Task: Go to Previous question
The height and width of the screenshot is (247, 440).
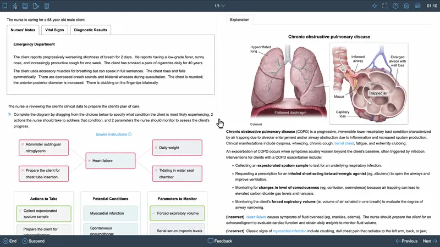Action: [x=406, y=241]
